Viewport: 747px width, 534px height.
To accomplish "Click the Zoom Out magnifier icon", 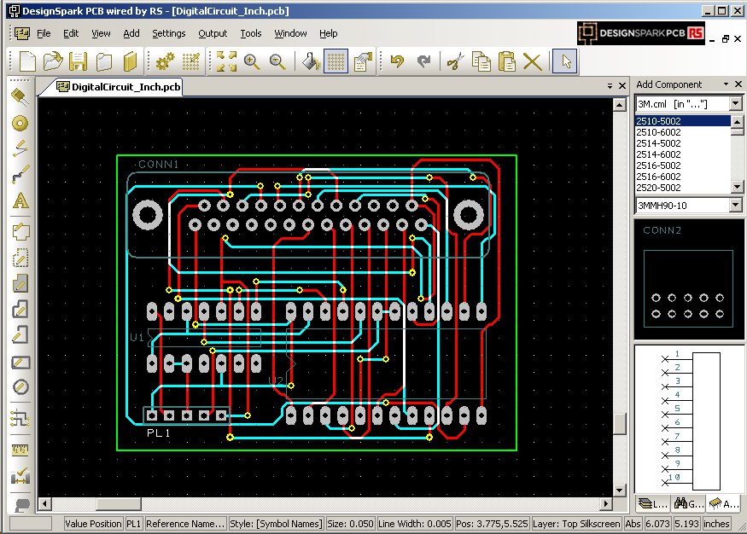I will pyautogui.click(x=277, y=61).
